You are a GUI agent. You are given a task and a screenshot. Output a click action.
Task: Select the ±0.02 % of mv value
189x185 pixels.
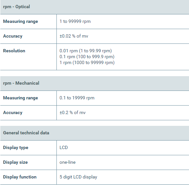74,36
